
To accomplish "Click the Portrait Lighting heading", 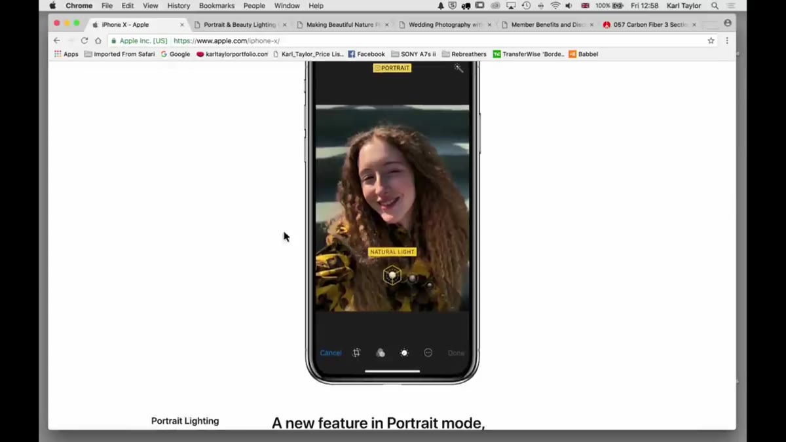I will 185,421.
